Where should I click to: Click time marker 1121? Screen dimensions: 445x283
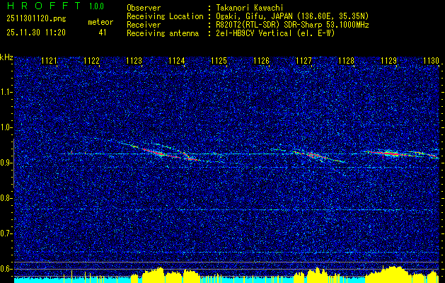click(x=49, y=61)
